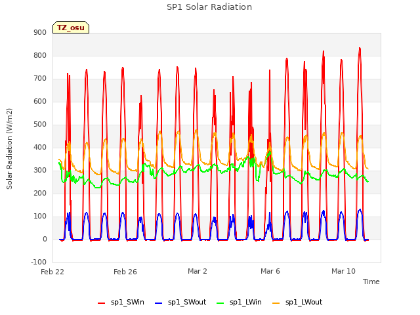Click the 600 y-axis tick label
This screenshot has height=315, width=420.
tap(40, 101)
